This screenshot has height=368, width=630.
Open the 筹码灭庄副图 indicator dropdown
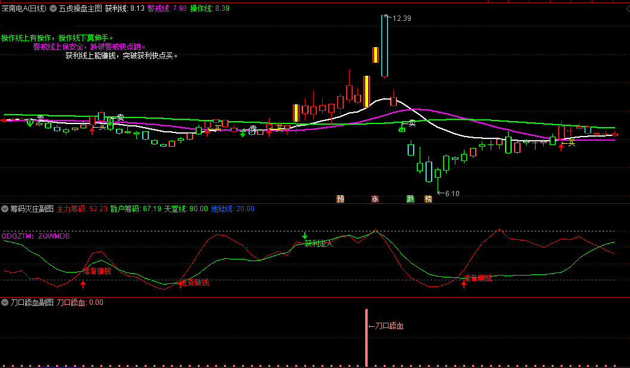(5, 209)
